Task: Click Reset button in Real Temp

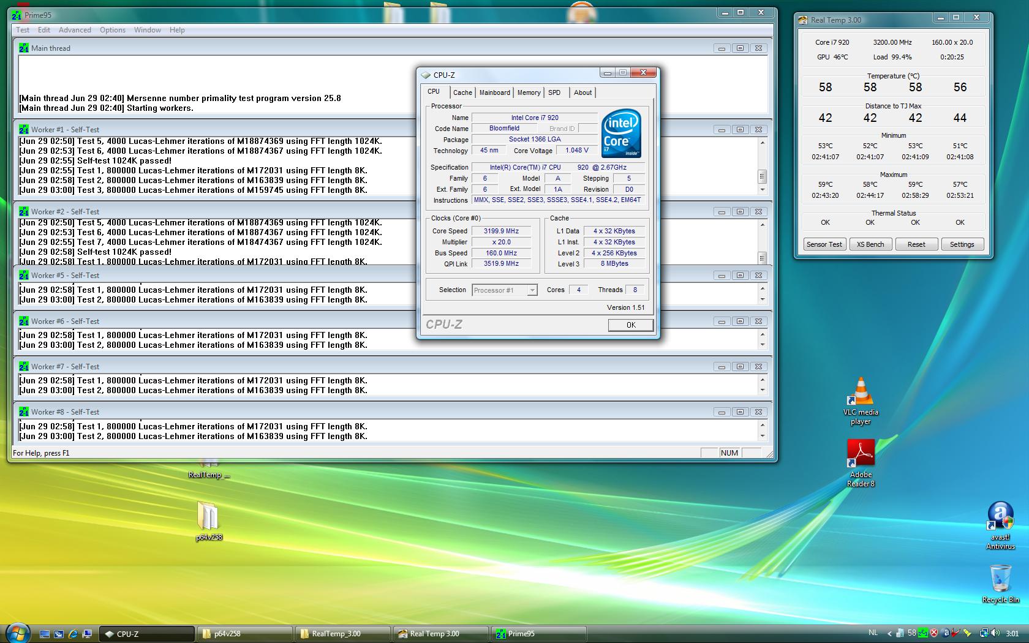Action: click(916, 244)
